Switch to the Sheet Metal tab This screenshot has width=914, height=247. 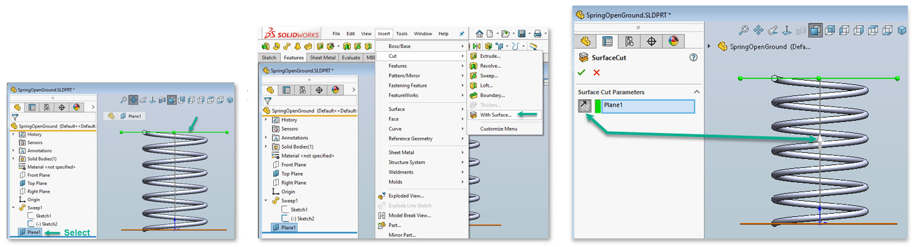tap(323, 57)
